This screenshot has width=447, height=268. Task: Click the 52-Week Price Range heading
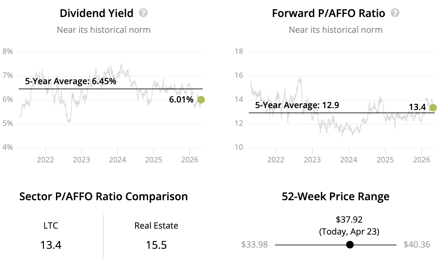coord(335,196)
